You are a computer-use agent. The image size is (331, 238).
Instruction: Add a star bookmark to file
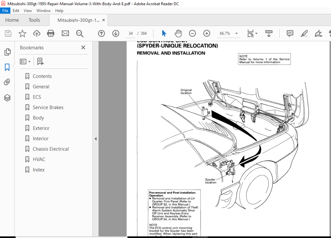pyautogui.click(x=22, y=33)
